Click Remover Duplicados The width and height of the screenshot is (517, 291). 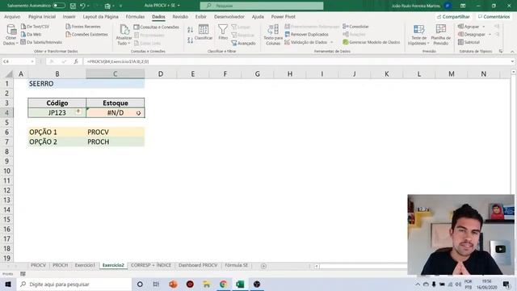point(307,34)
